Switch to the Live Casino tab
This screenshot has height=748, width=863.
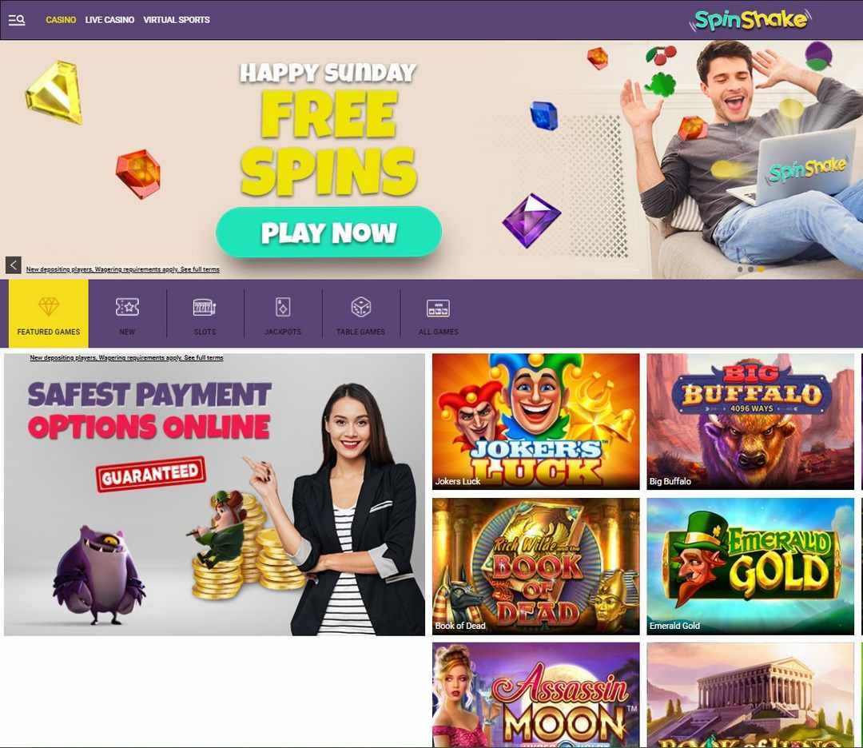pos(109,20)
